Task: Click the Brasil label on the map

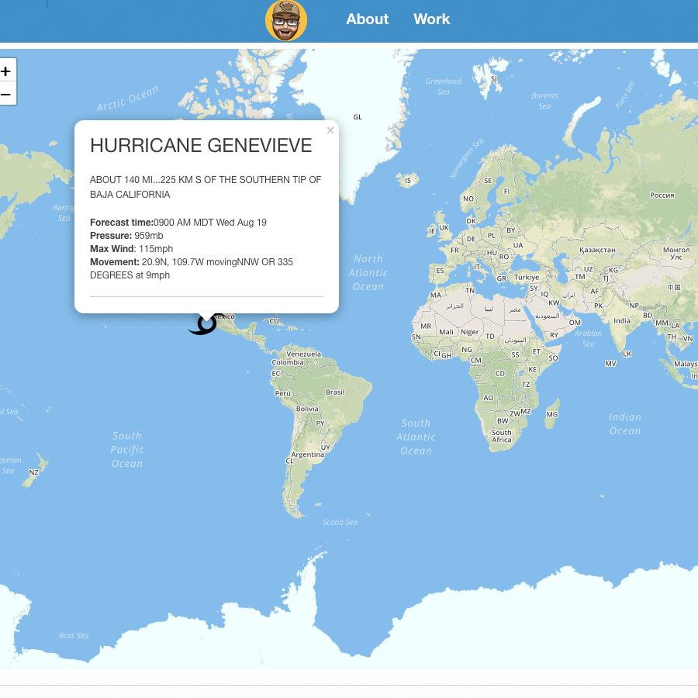Action: (x=335, y=392)
